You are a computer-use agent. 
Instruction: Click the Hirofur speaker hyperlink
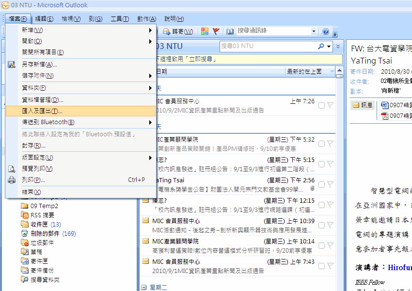pos(400,267)
